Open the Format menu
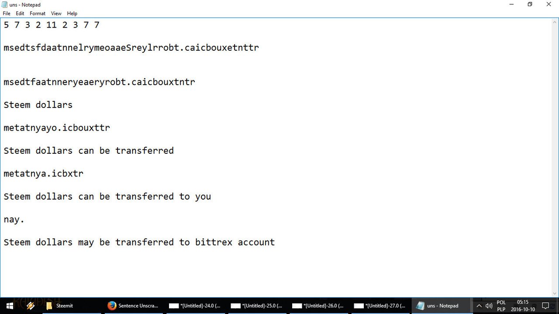559x314 pixels. pos(38,14)
